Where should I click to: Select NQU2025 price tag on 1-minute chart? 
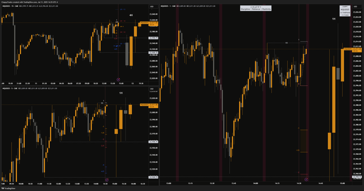coord(348,49)
